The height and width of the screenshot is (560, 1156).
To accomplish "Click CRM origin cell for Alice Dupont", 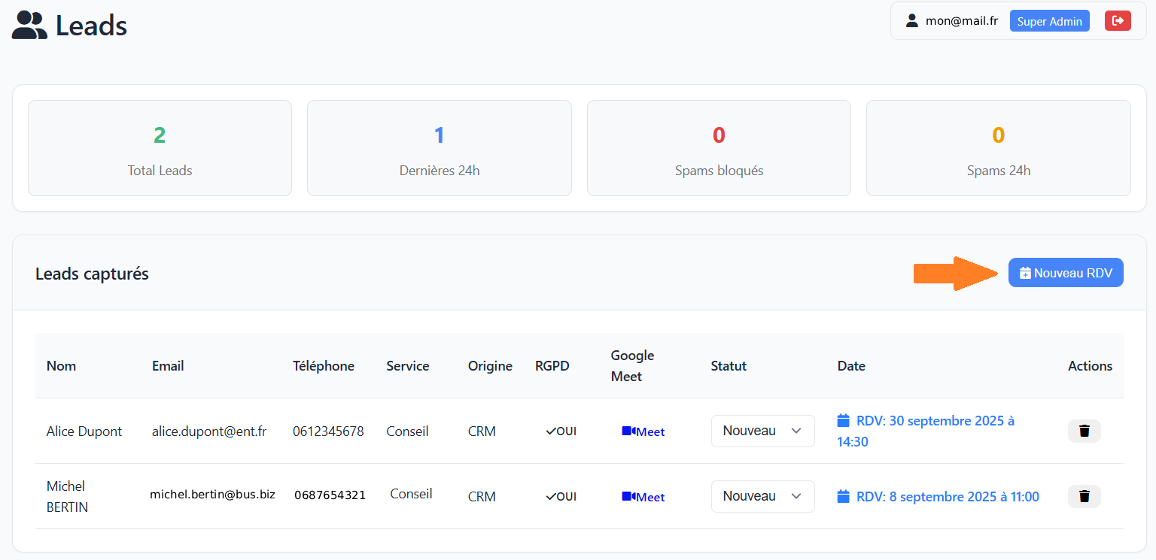I will tap(482, 431).
